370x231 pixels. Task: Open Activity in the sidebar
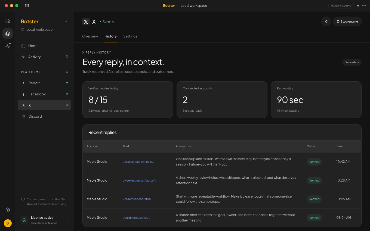click(x=44, y=57)
